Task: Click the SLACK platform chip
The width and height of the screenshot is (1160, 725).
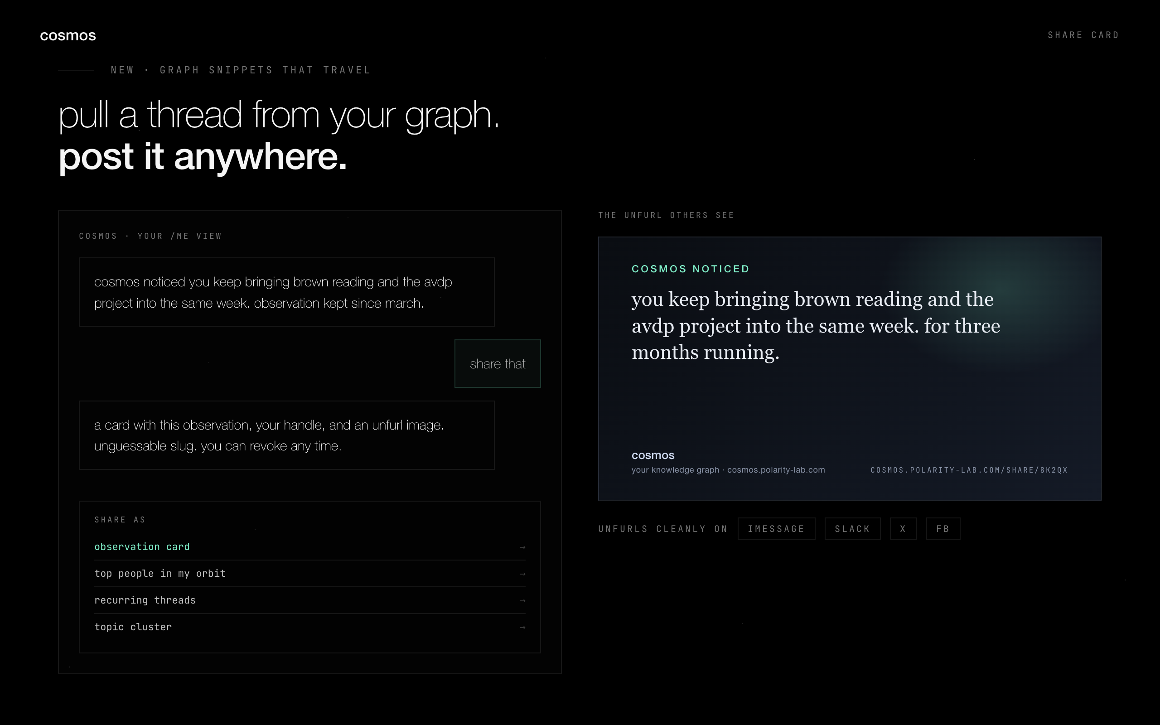Action: 852,529
